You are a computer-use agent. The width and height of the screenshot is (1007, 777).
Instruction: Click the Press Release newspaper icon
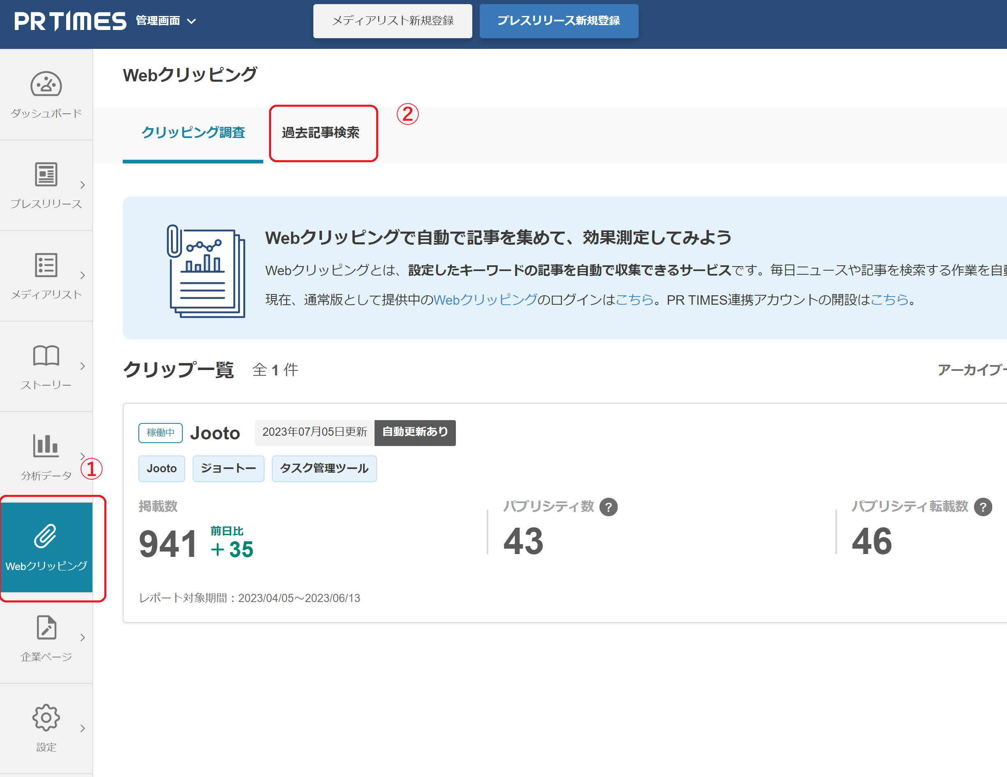point(46,174)
